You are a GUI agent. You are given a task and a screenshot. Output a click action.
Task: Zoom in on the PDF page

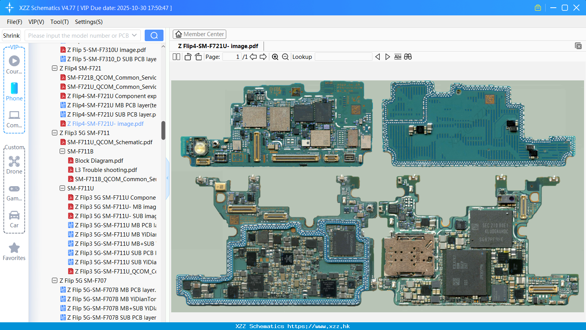[275, 57]
